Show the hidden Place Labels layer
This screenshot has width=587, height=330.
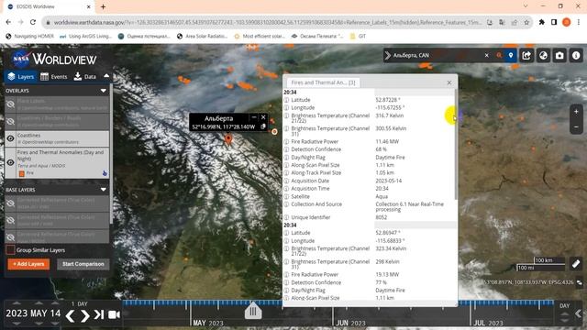(x=10, y=104)
